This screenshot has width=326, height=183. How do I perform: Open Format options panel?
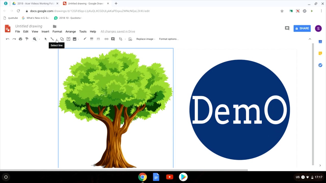[x=169, y=39]
